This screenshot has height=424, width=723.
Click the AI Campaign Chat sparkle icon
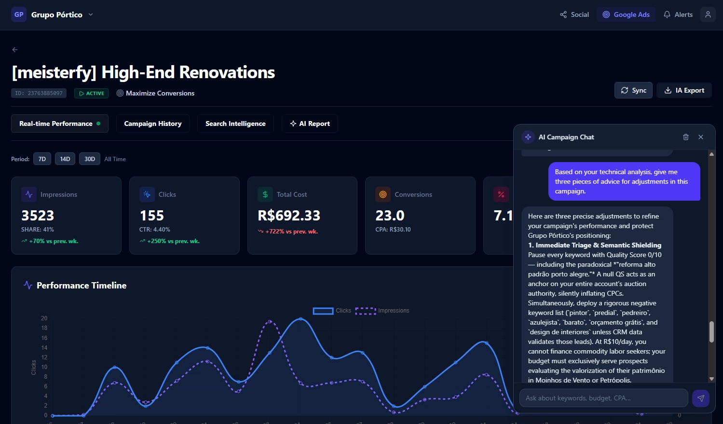528,137
